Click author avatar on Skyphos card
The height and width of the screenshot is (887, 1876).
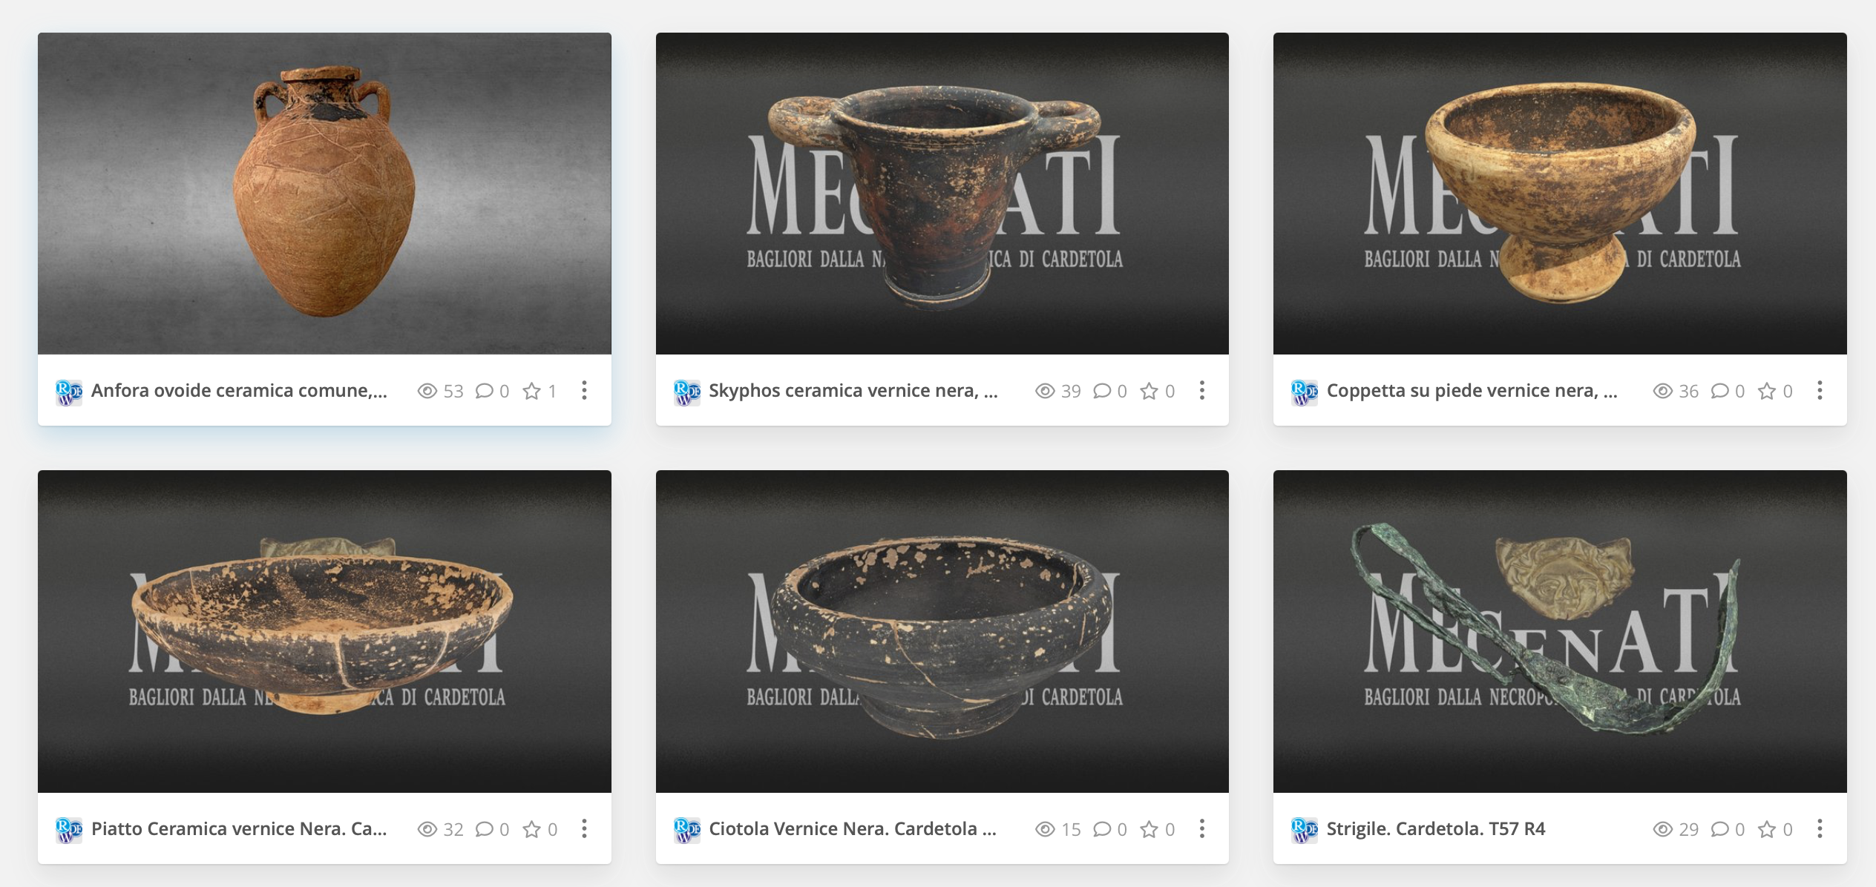(686, 392)
